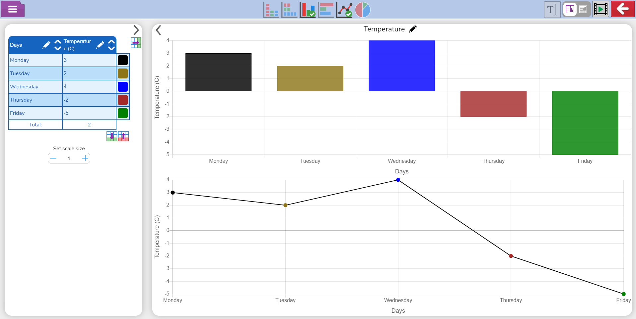
Task: Click the text tool icon
Action: tap(552, 10)
